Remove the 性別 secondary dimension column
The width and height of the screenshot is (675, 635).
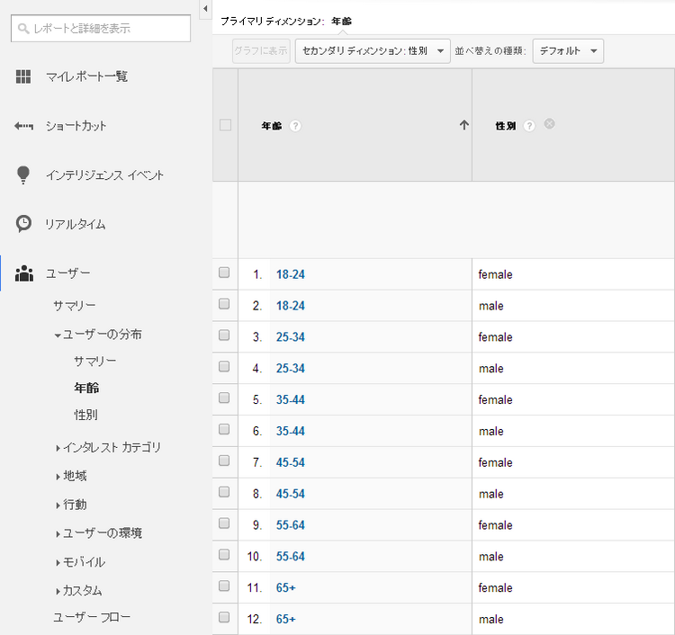(x=549, y=124)
